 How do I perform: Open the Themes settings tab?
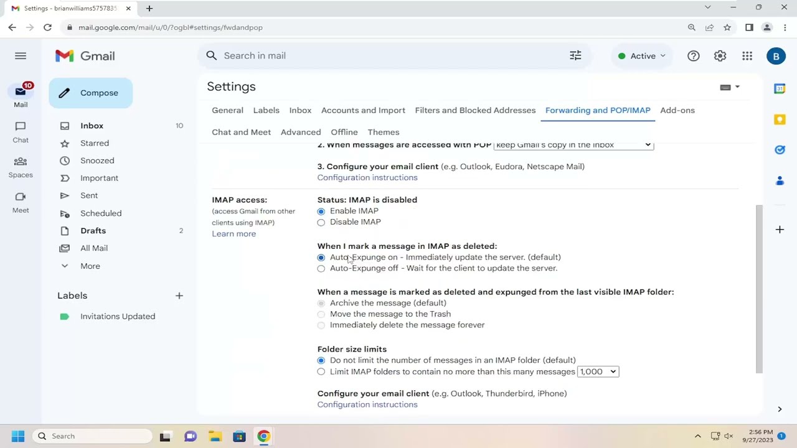384,132
